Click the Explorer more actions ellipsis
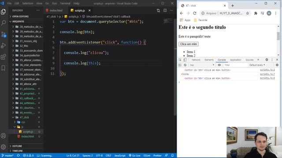The width and height of the screenshot is (282, 158). point(38,11)
